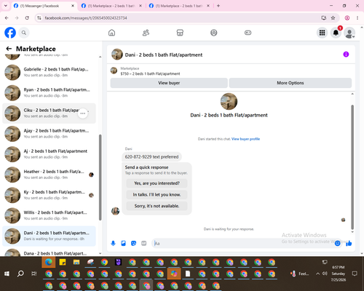Click the chat messages scrollbar
Viewport: 364px width, 291px height.
click(x=352, y=167)
